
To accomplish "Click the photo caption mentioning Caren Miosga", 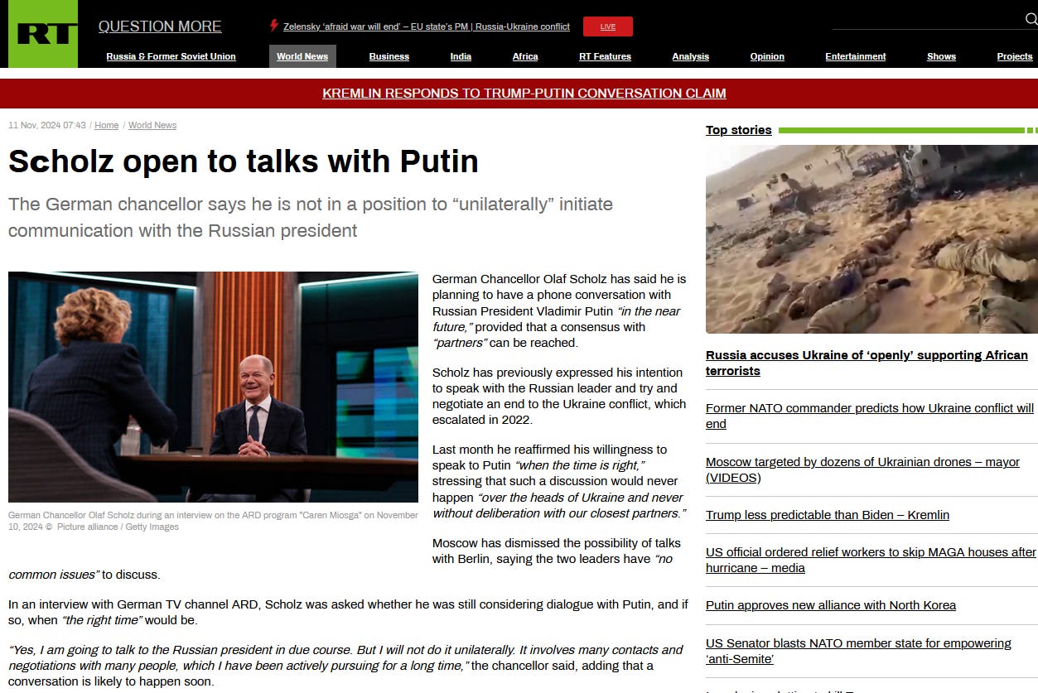I will [214, 521].
